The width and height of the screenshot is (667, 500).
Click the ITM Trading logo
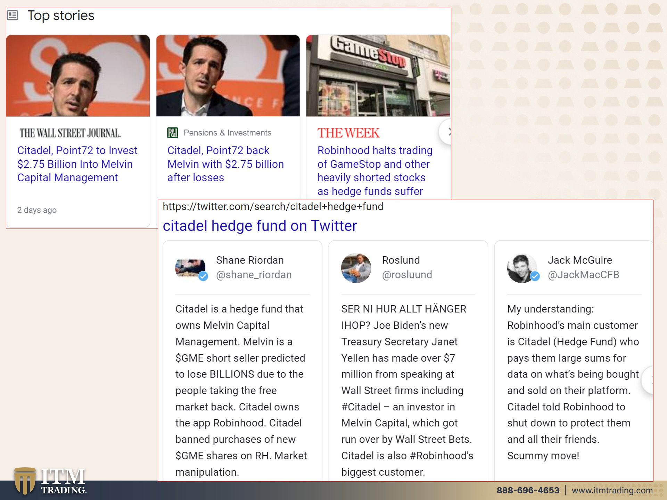pyautogui.click(x=50, y=481)
